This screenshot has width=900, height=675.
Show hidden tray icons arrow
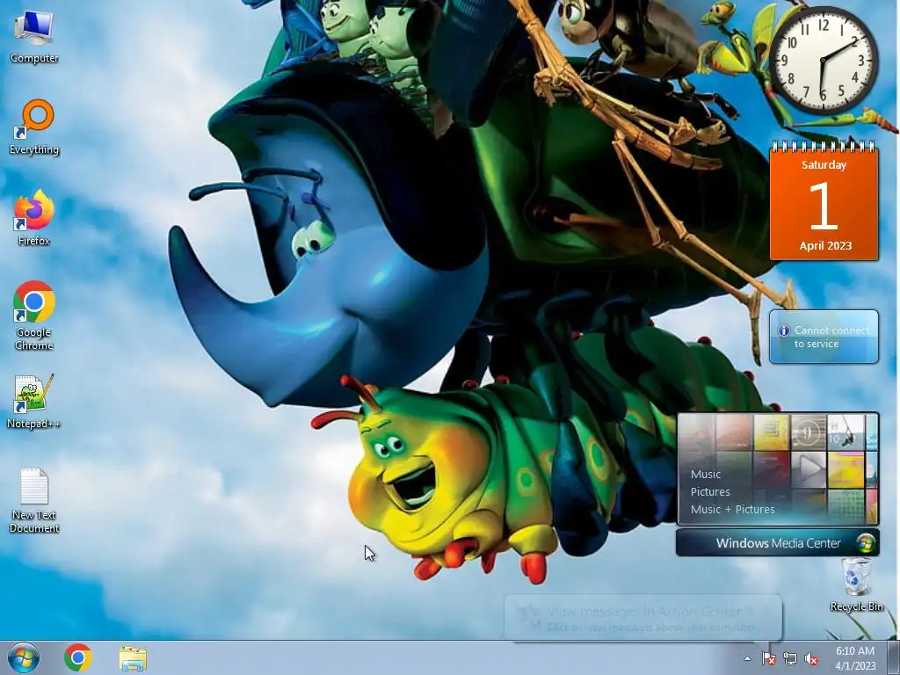747,658
